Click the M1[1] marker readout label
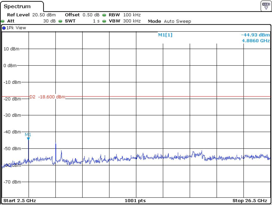Viewport: 272px width, 212px height. click(165, 35)
